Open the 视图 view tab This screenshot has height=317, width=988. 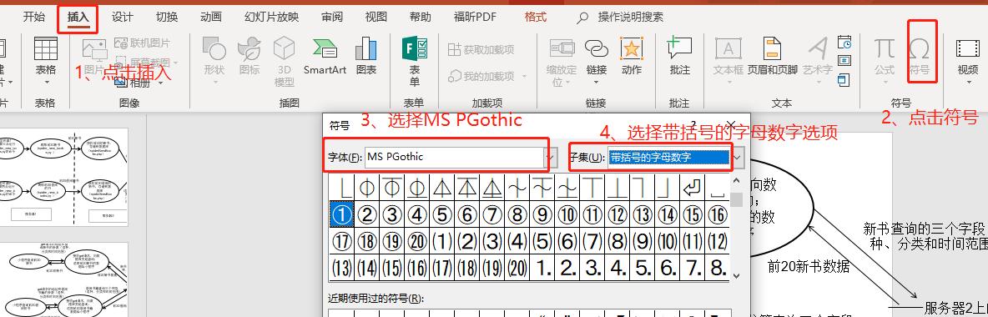pos(376,18)
